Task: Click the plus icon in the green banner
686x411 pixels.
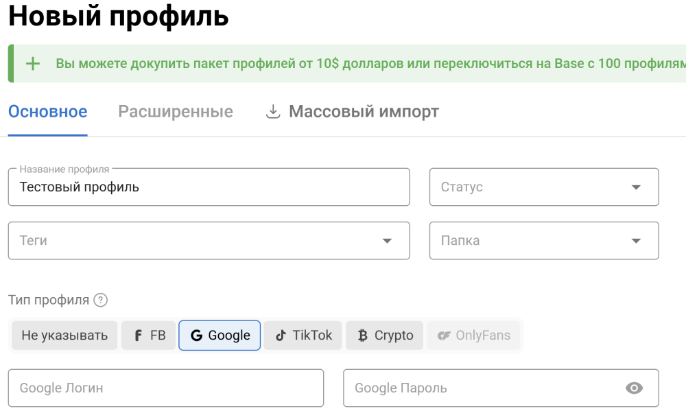Action: [32, 63]
